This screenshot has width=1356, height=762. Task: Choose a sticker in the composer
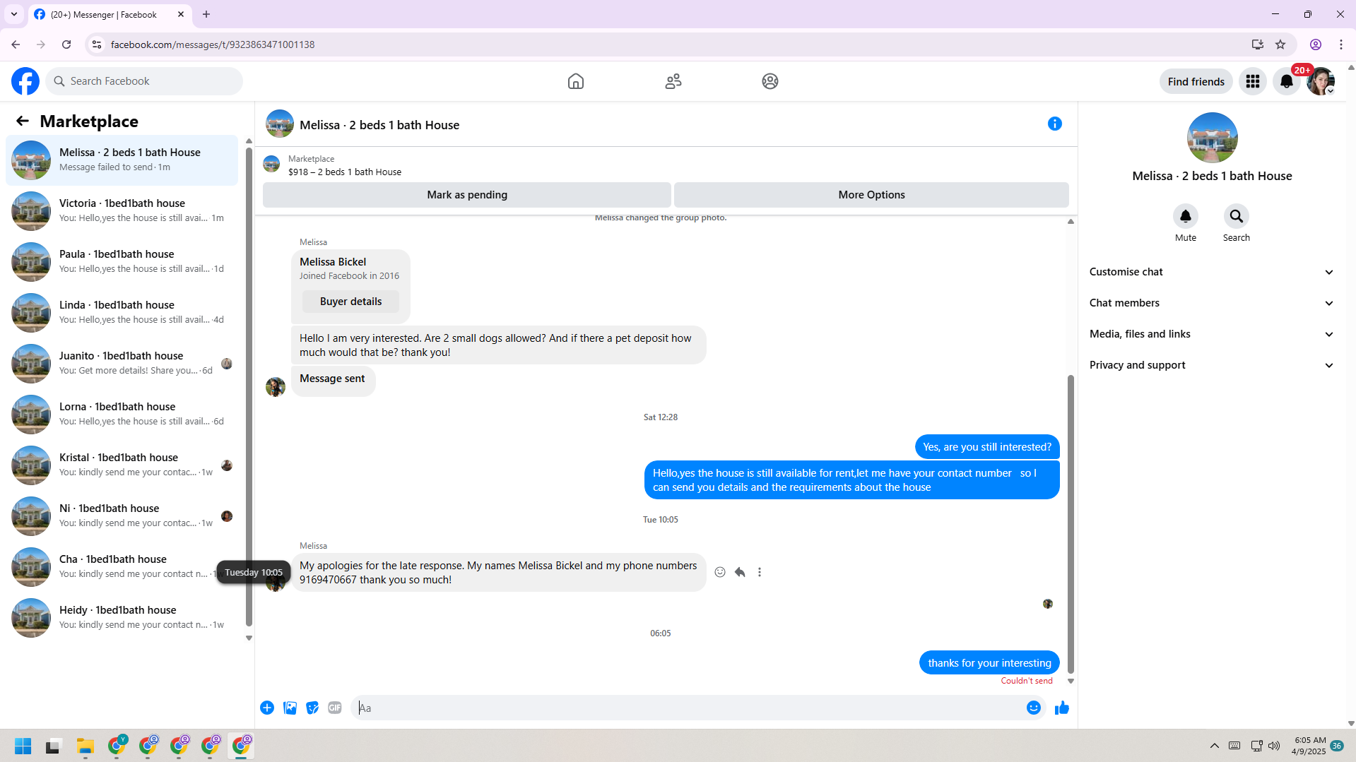click(x=312, y=708)
